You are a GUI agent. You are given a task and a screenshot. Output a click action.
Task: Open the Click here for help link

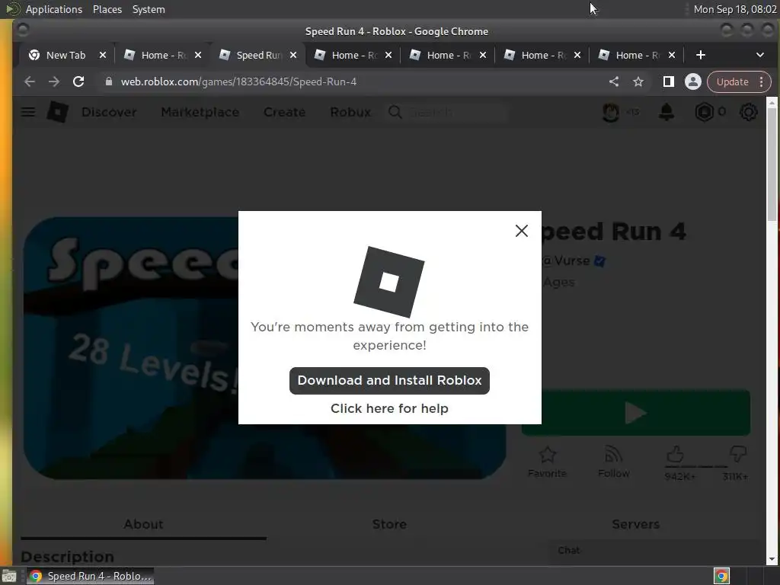tap(389, 408)
